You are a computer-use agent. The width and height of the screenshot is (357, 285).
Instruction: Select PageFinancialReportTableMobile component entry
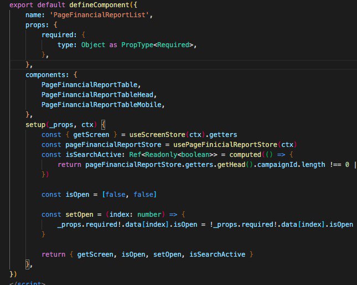[101, 105]
